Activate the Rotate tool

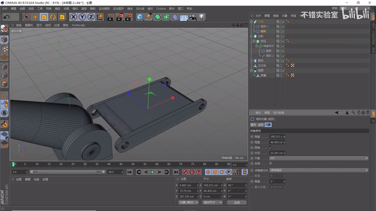pyautogui.click(x=53, y=17)
